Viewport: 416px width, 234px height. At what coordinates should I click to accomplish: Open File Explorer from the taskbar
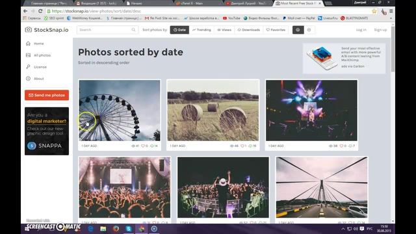pyautogui.click(x=103, y=229)
